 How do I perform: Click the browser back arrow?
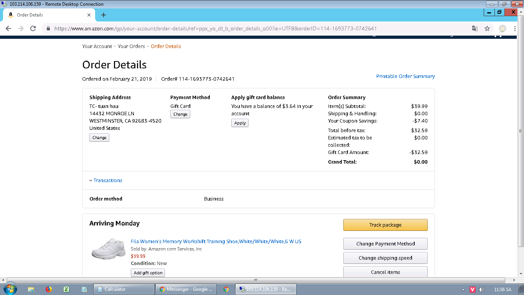pyautogui.click(x=8, y=28)
